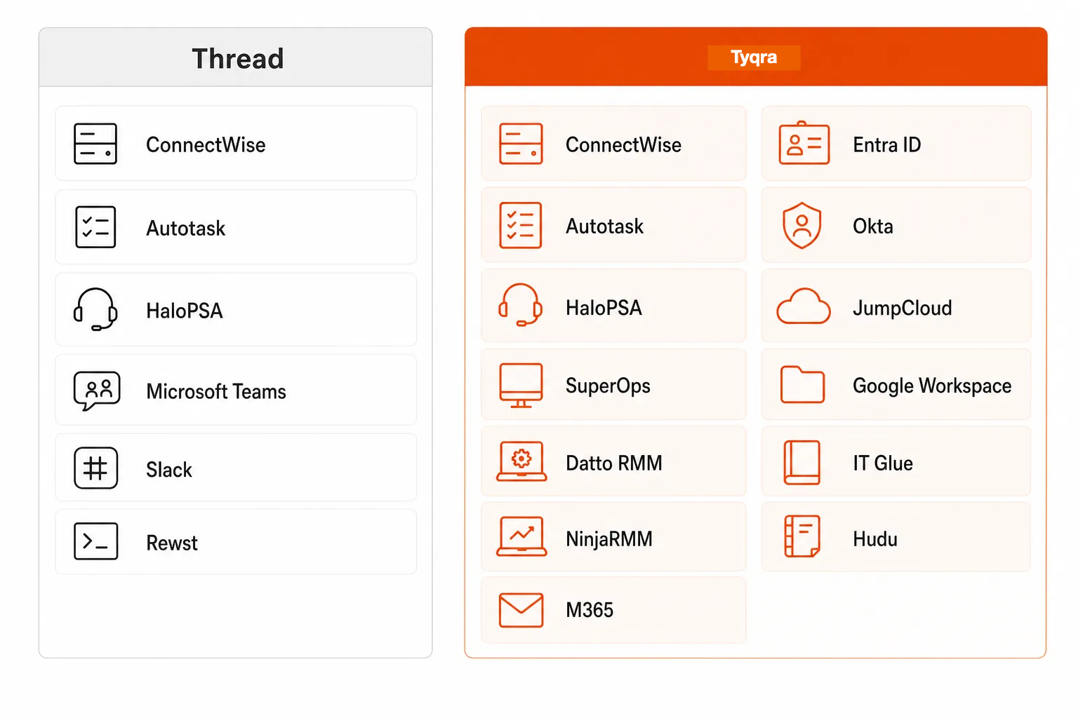This screenshot has width=1078, height=718.
Task: Click the Okta label
Action: click(x=873, y=226)
